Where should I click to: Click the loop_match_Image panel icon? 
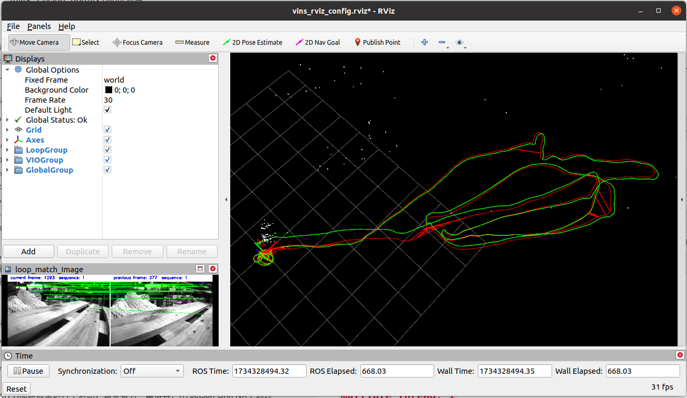pyautogui.click(x=8, y=269)
